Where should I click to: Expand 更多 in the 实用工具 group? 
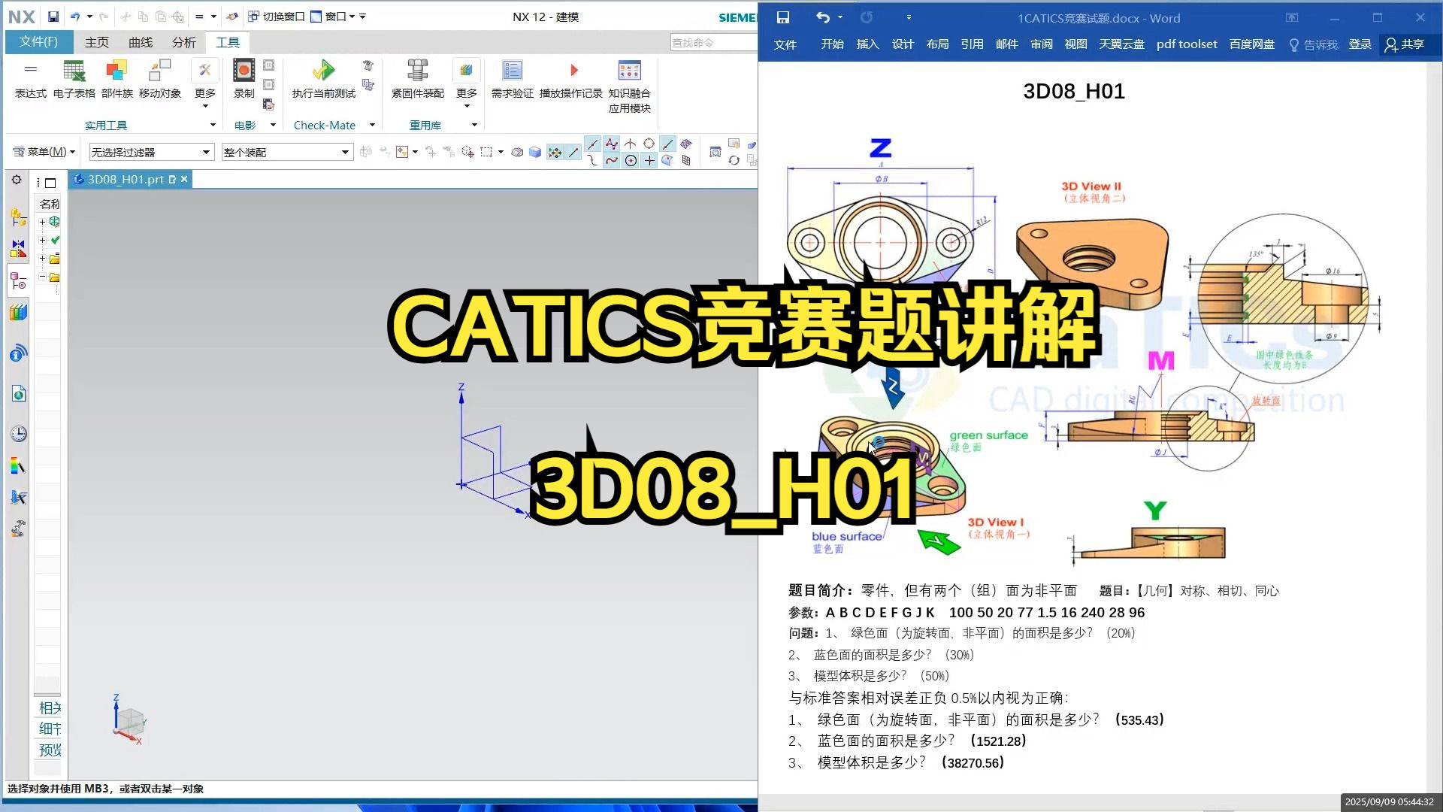tap(204, 84)
